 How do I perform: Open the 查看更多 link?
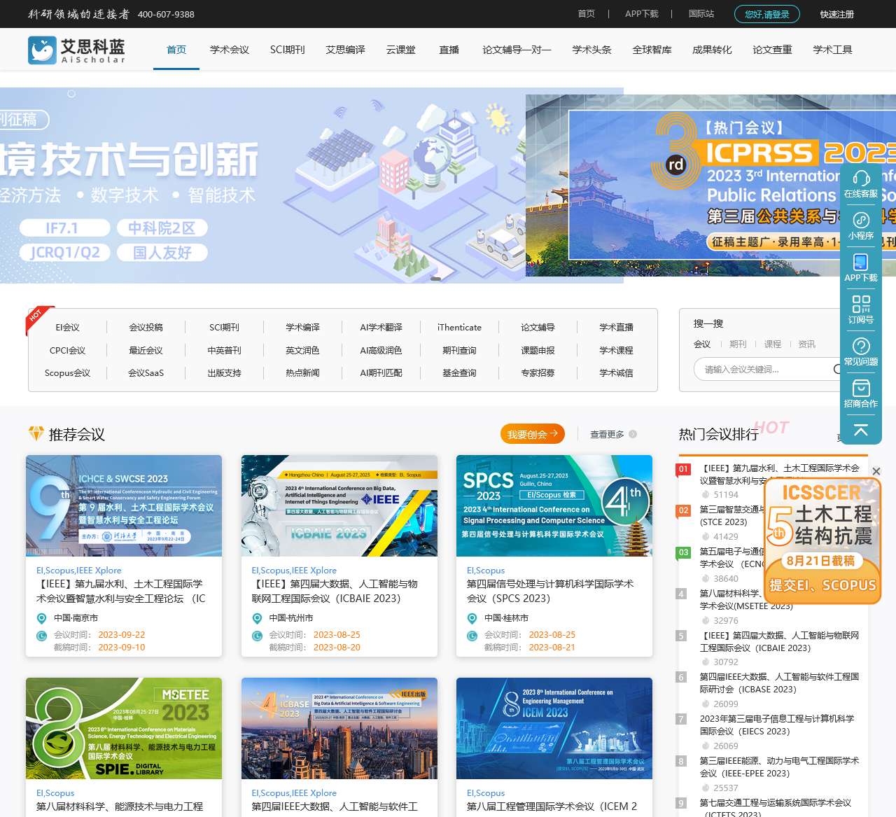click(607, 434)
